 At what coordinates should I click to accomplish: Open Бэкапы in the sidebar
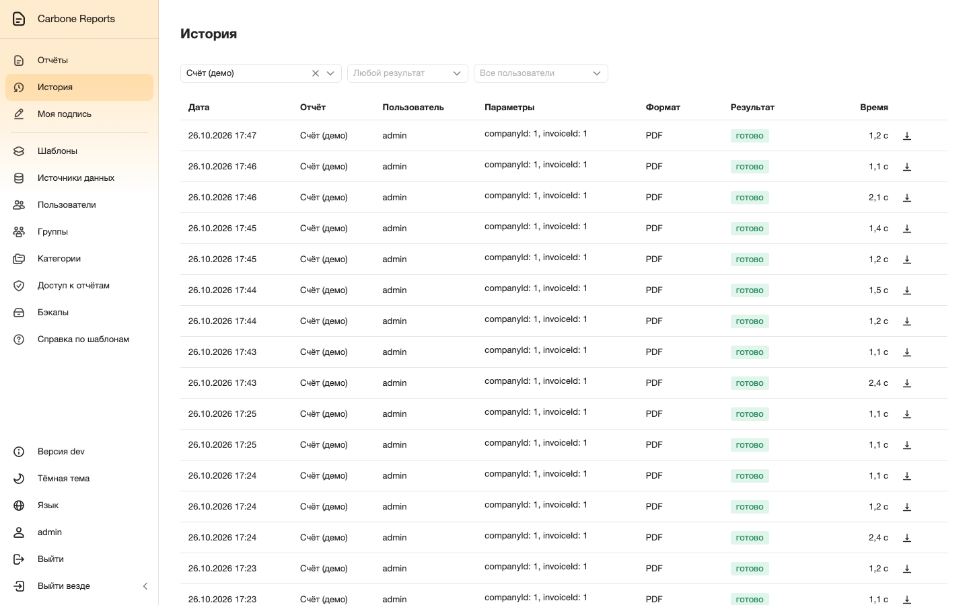[x=79, y=313]
